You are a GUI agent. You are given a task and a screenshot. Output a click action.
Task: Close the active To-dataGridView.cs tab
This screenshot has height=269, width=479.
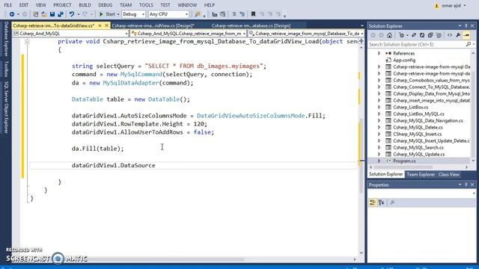click(106, 25)
